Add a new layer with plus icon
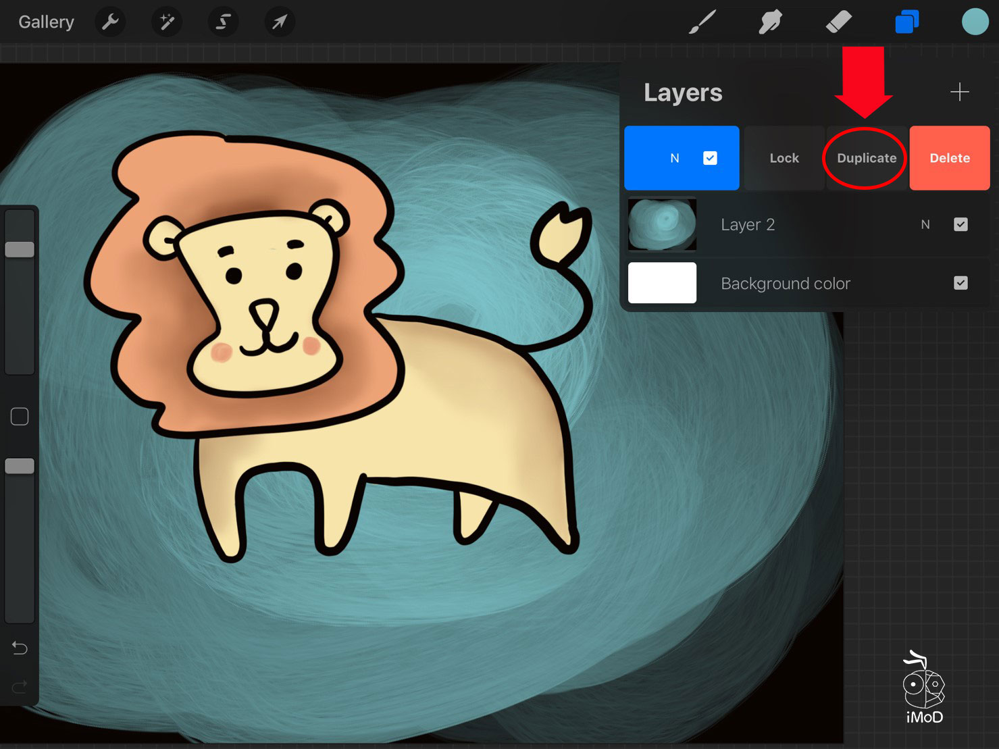 (x=959, y=92)
